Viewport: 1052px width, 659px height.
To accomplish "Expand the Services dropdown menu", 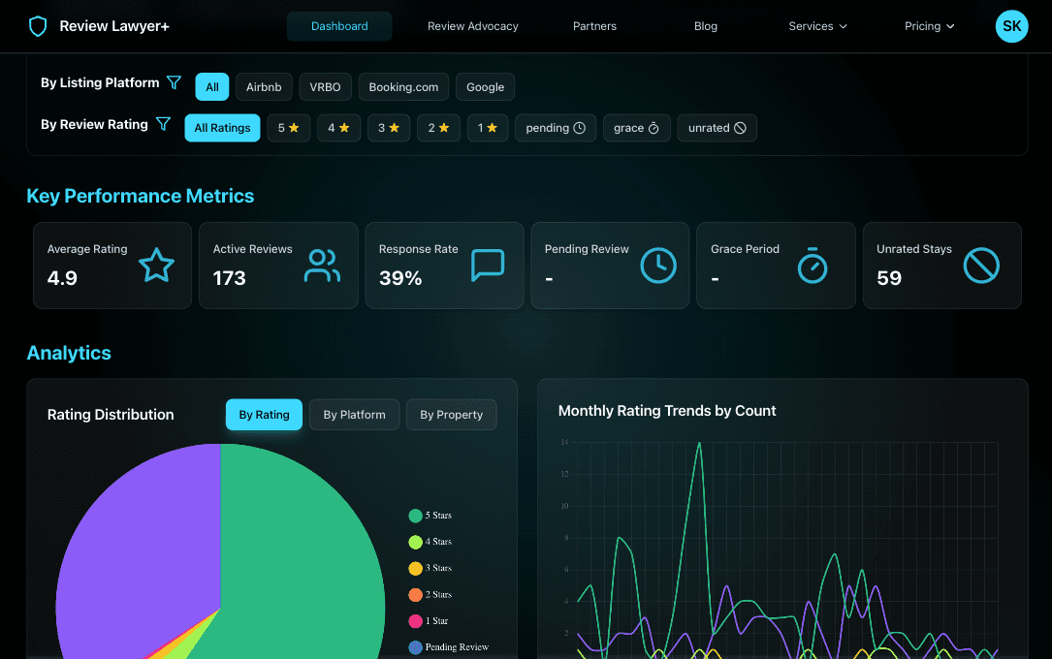I will tap(817, 26).
